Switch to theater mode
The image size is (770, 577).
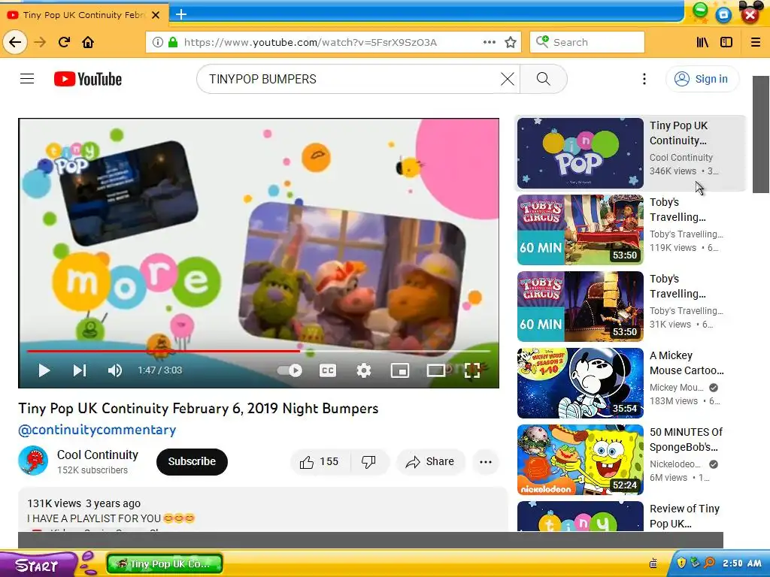coord(435,370)
